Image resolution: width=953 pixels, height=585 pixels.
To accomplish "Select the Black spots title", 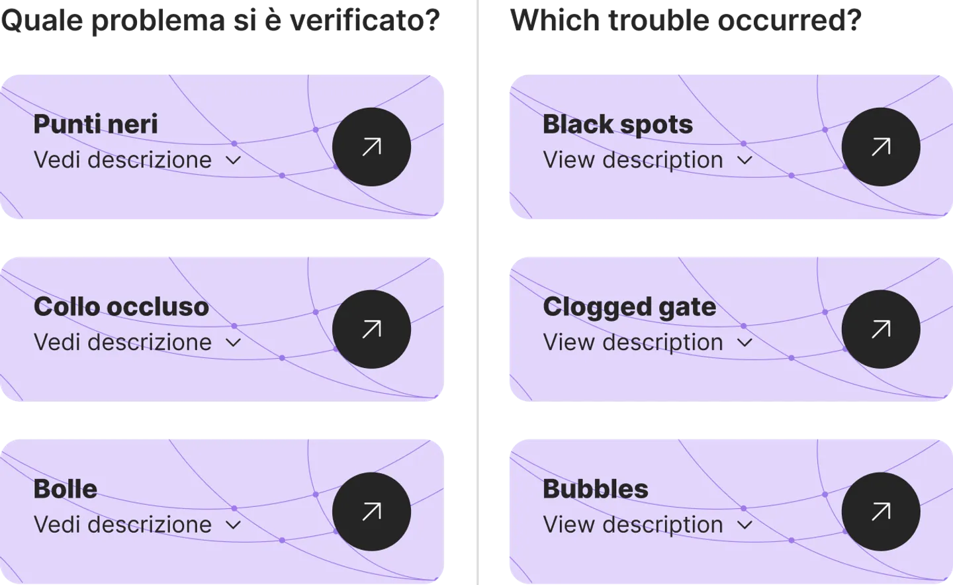I will point(617,124).
